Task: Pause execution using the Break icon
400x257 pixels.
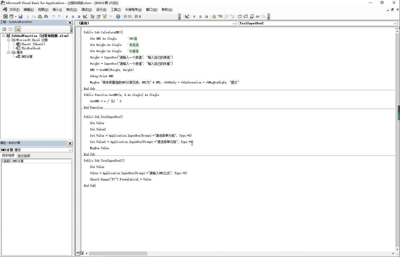Action: pos(73,16)
